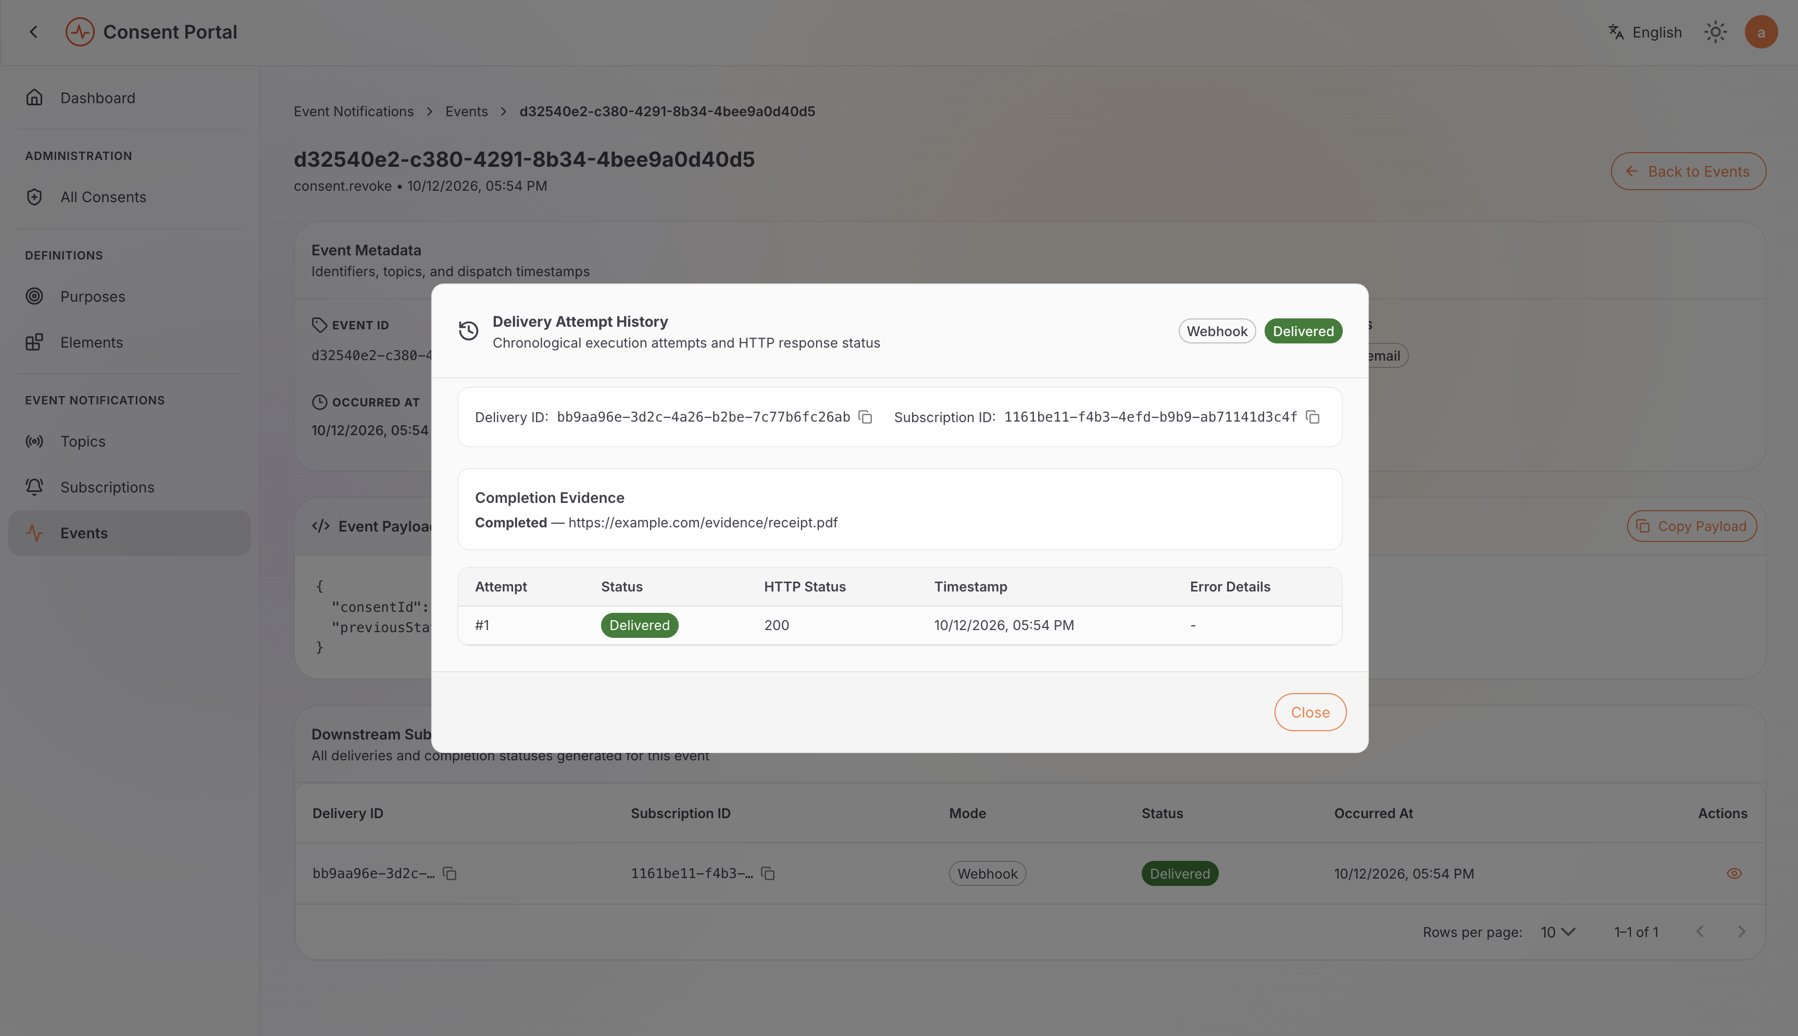
Task: Select Events in the sidebar
Action: [x=129, y=533]
